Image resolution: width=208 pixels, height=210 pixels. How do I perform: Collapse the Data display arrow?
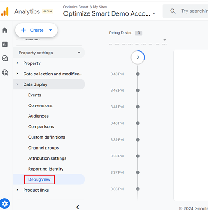click(x=17, y=84)
